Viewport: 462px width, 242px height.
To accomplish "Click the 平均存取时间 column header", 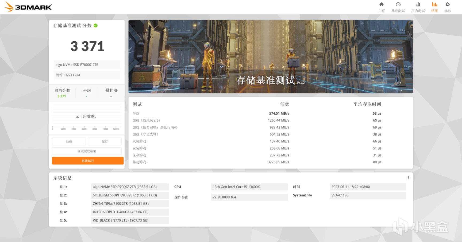I will (x=367, y=104).
